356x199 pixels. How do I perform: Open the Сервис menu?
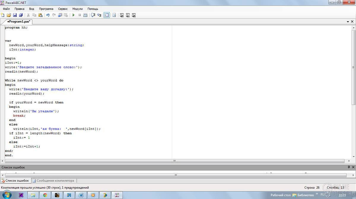63,9
